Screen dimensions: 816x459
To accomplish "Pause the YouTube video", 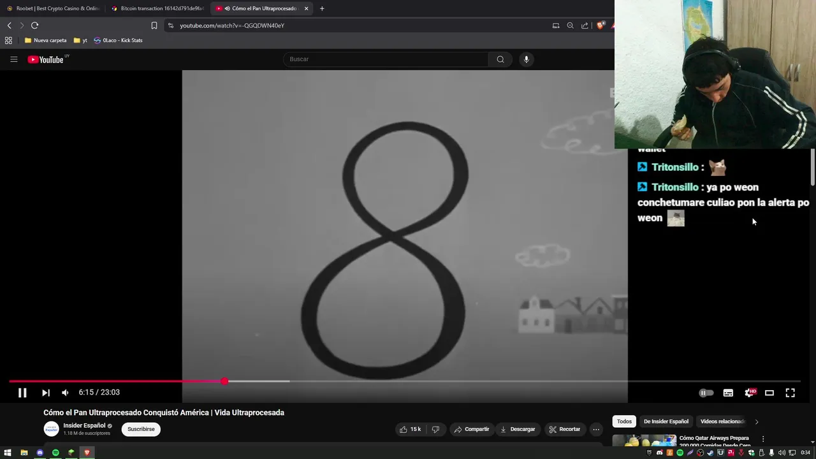I will (x=22, y=393).
